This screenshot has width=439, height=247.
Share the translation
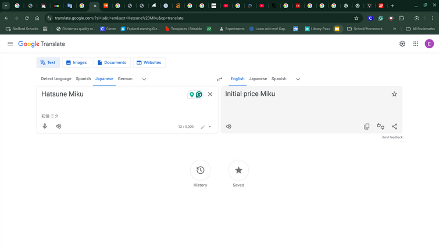[394, 127]
